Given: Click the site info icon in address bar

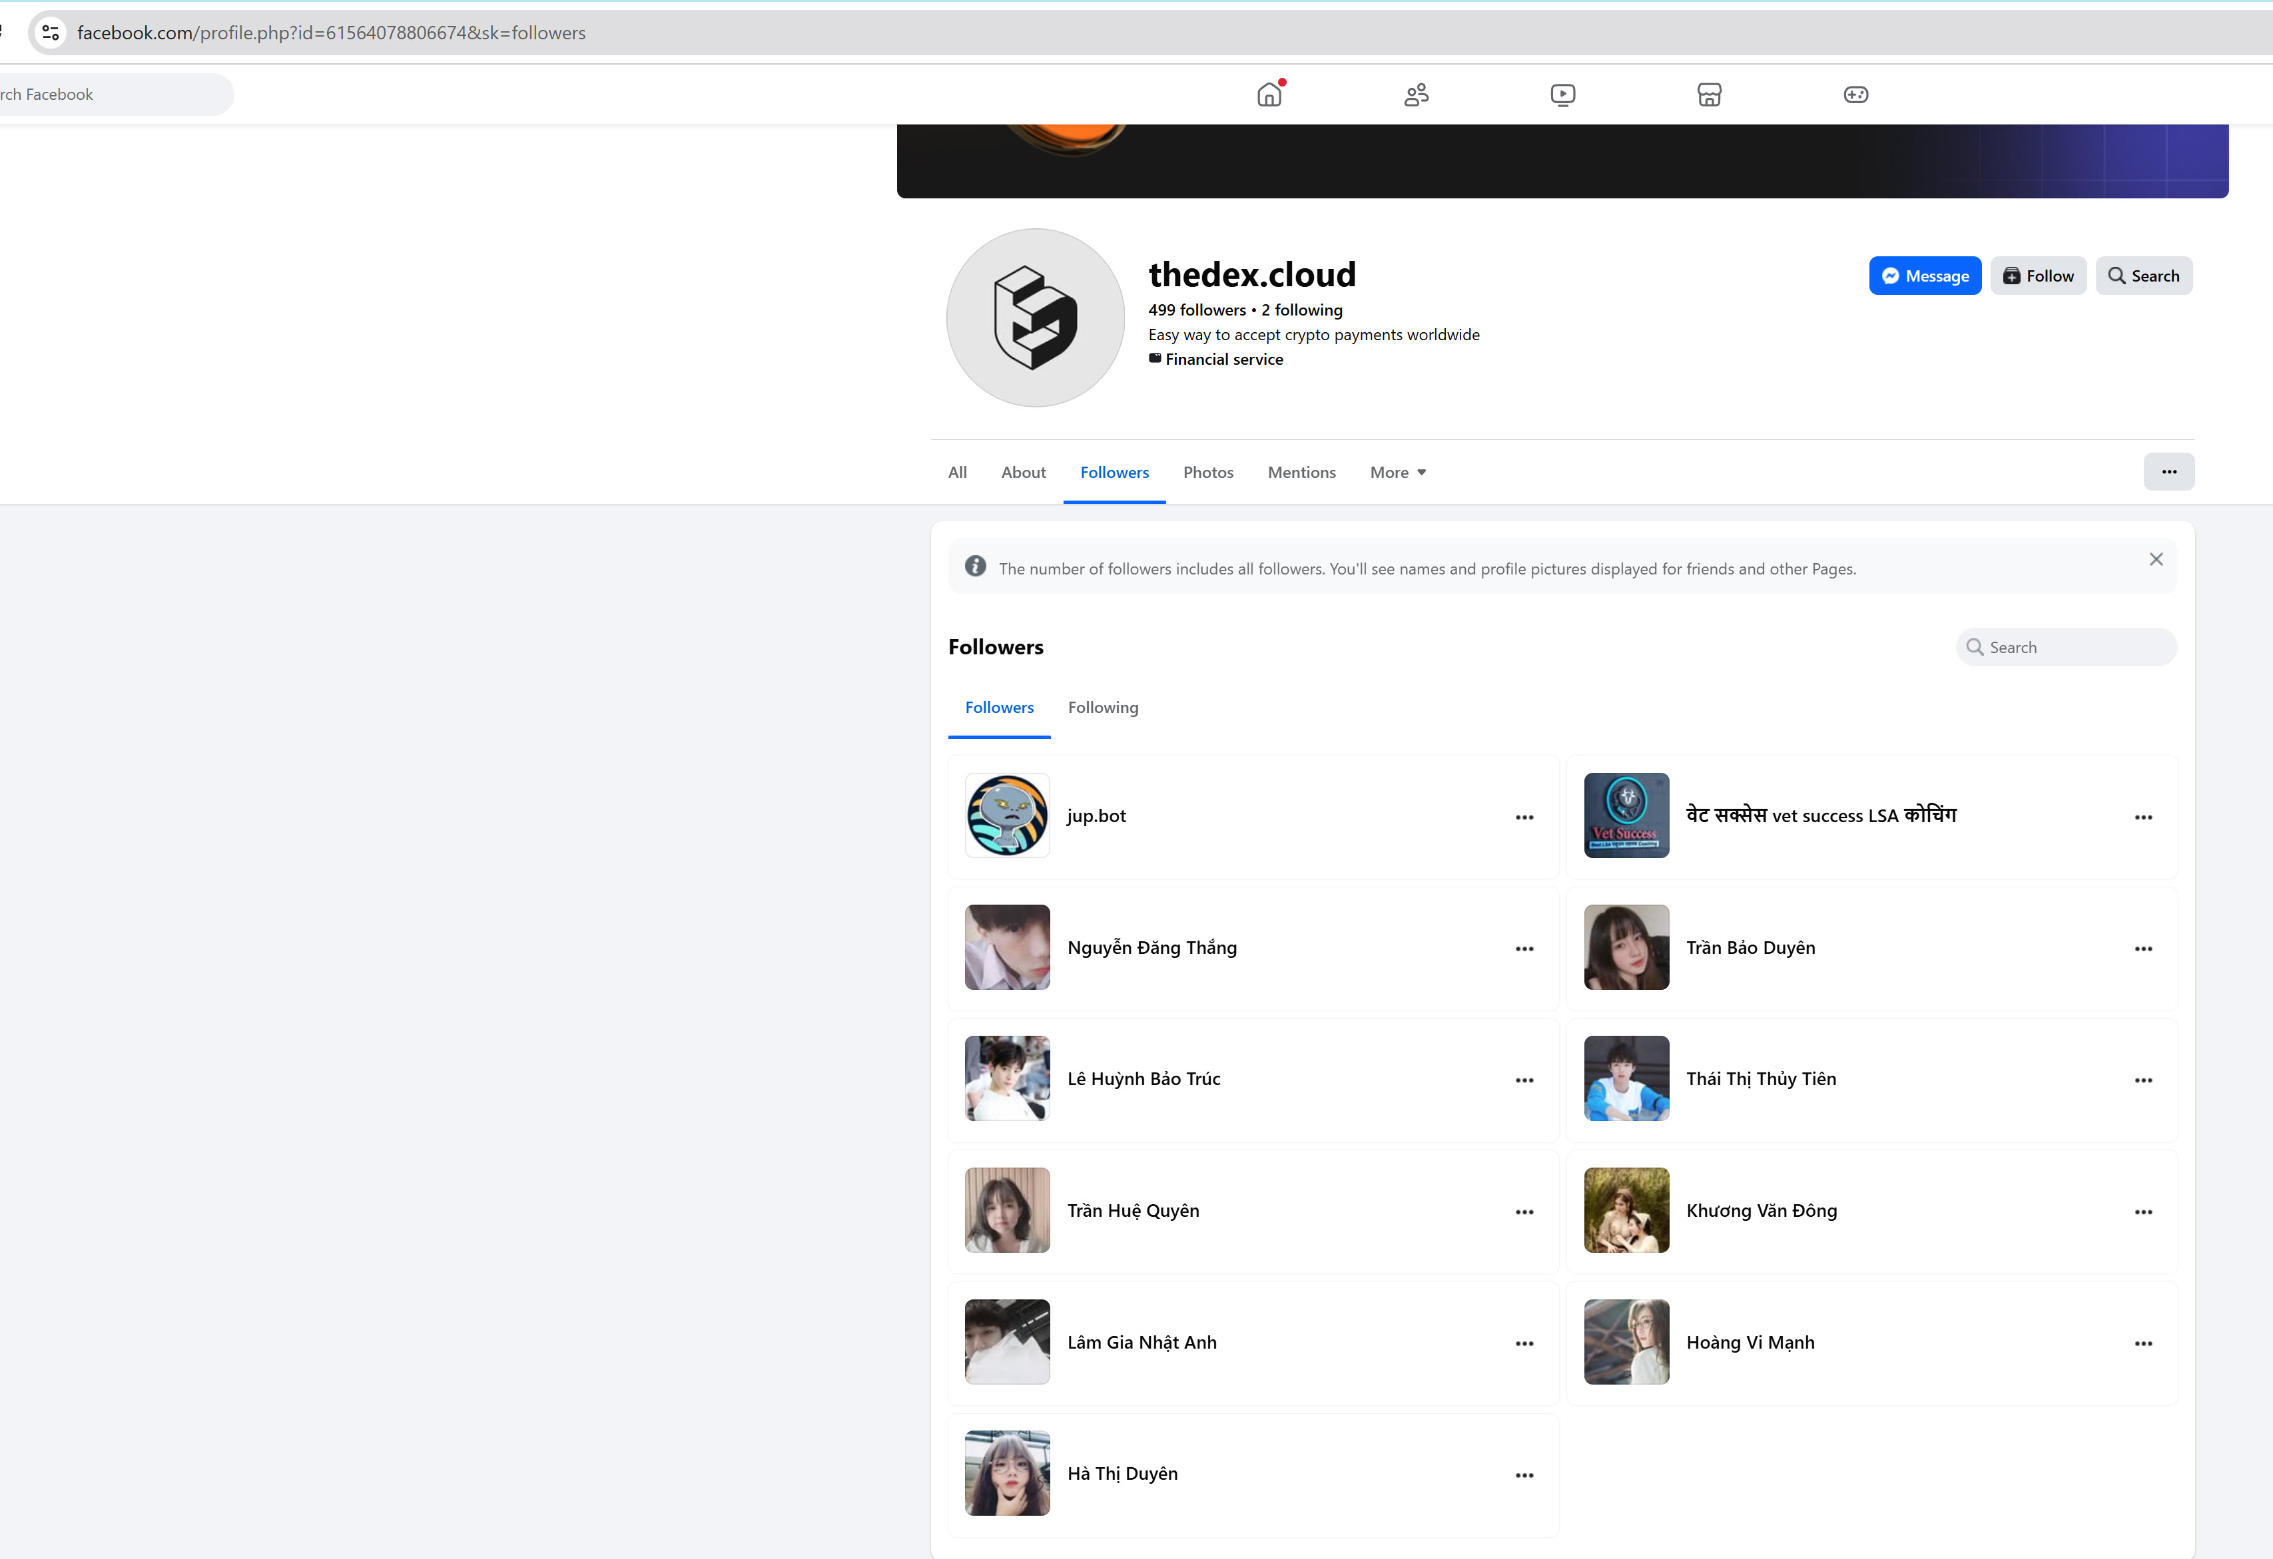Looking at the screenshot, I should point(51,33).
